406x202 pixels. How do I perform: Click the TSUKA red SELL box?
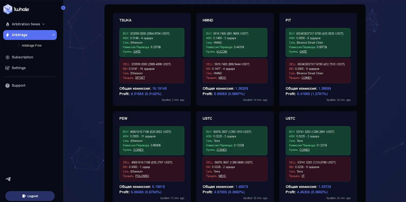pos(152,71)
